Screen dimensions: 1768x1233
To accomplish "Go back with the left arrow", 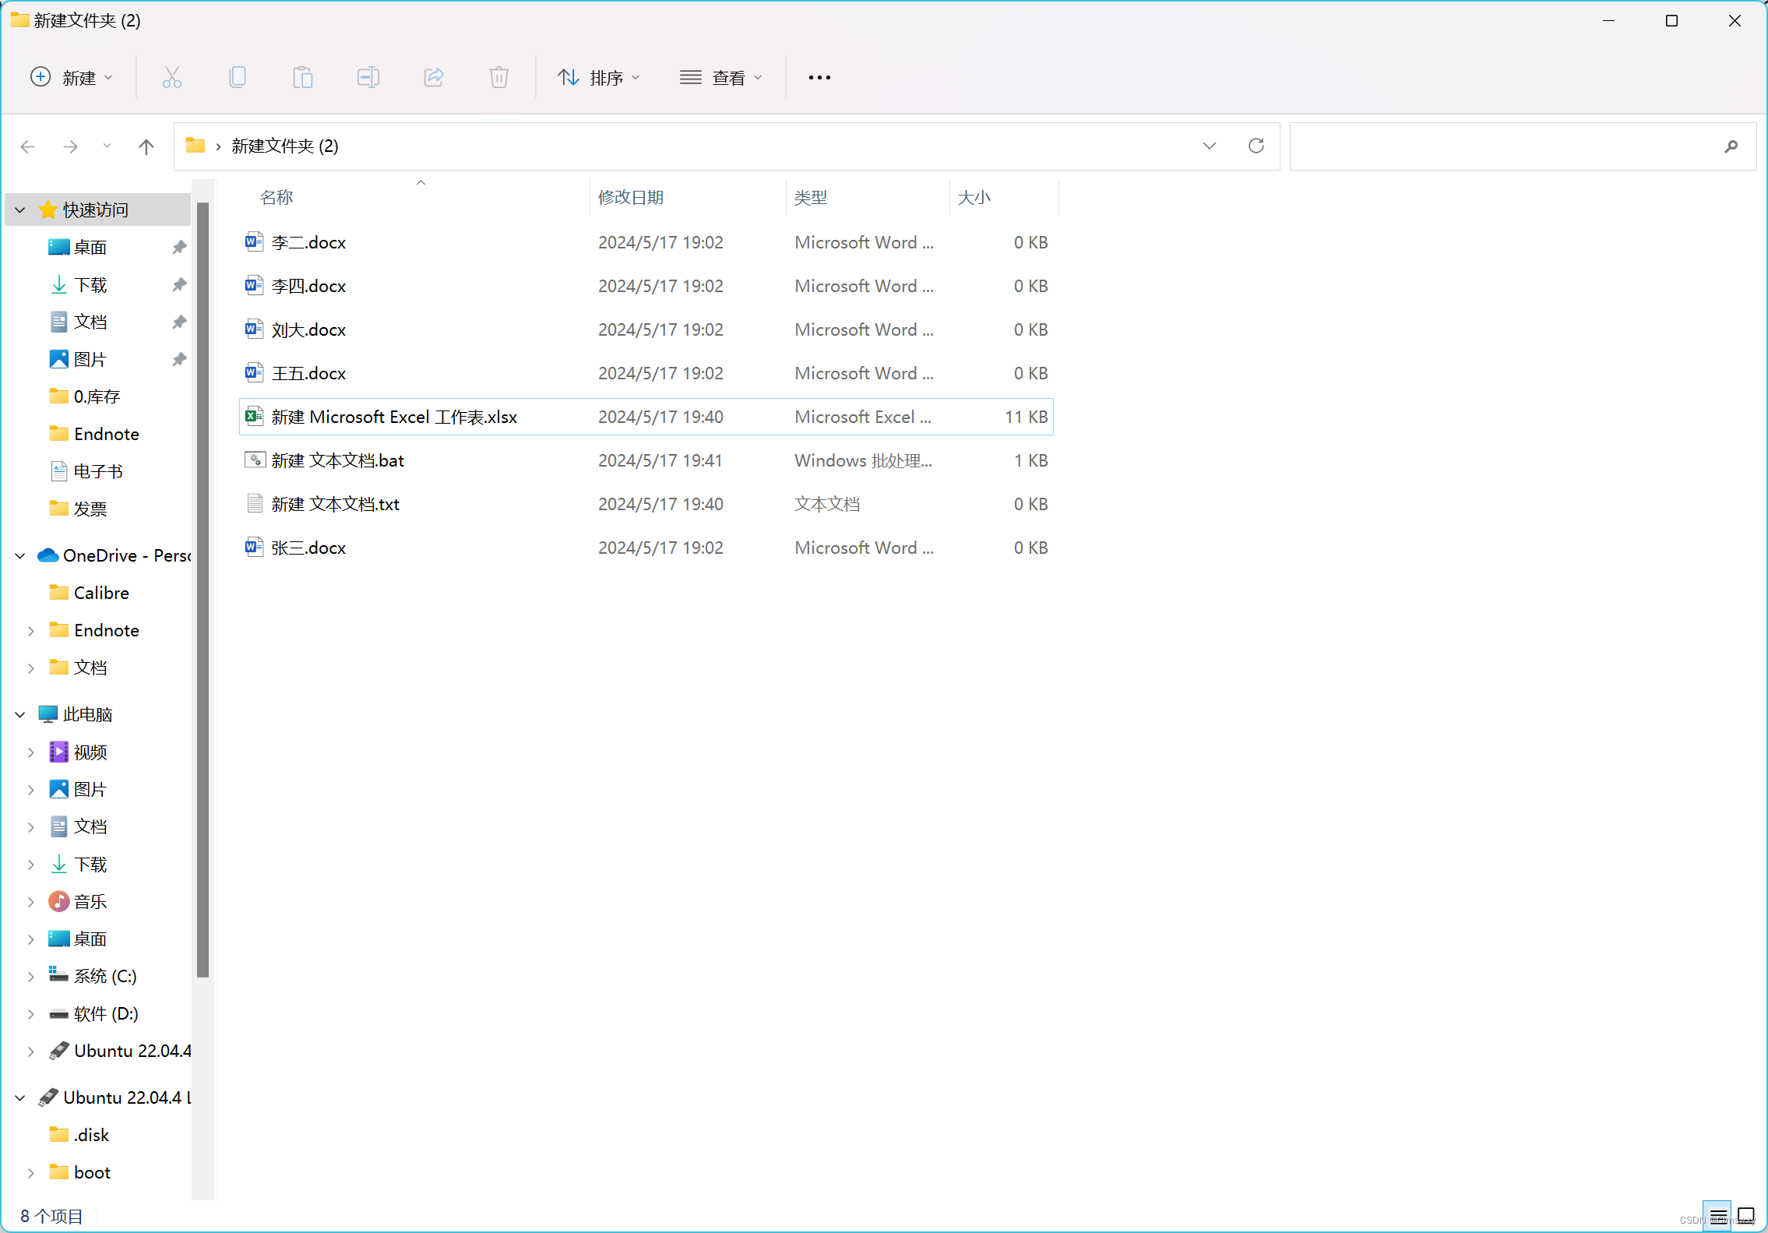I will click(x=28, y=146).
